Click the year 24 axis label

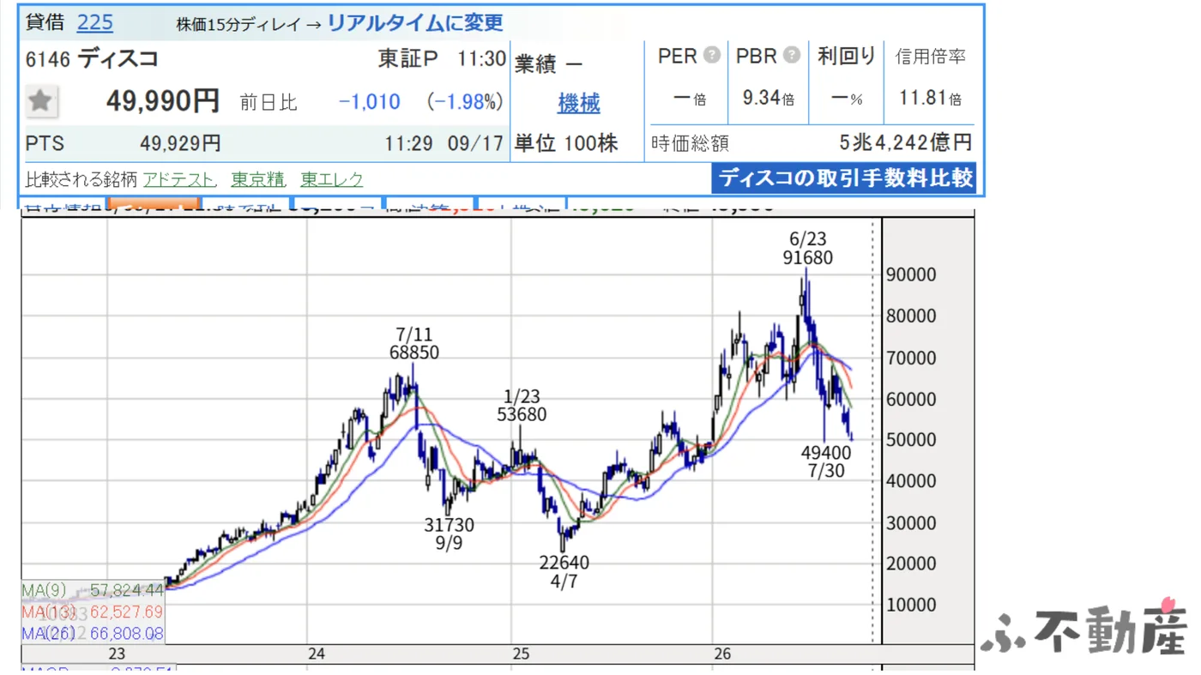(x=317, y=654)
